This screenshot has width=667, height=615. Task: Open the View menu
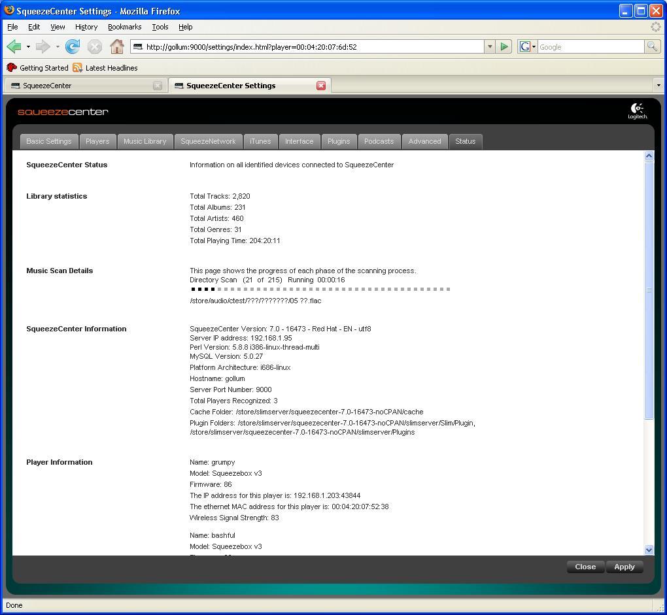58,27
